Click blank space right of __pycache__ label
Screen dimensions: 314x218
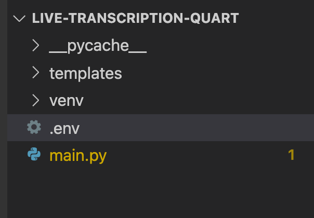[230, 46]
